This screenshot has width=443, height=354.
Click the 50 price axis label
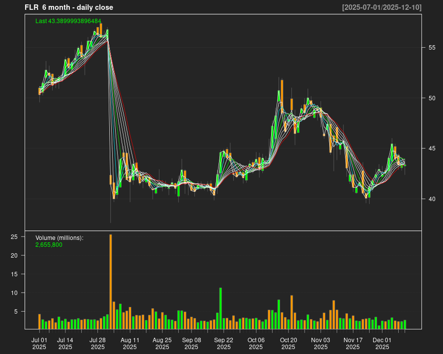(432, 98)
